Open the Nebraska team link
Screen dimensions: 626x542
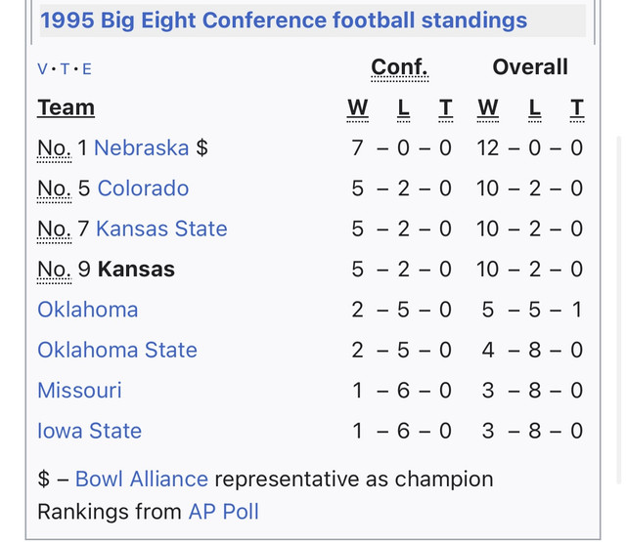[141, 147]
